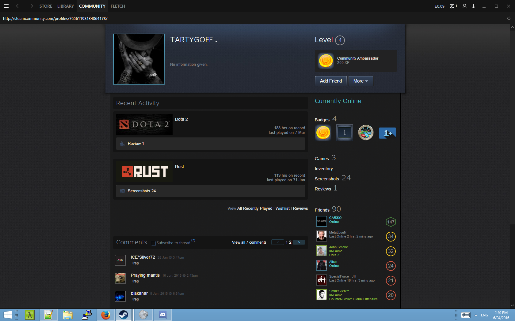Open the View all 7 comments link
The image size is (515, 321).
(x=249, y=242)
